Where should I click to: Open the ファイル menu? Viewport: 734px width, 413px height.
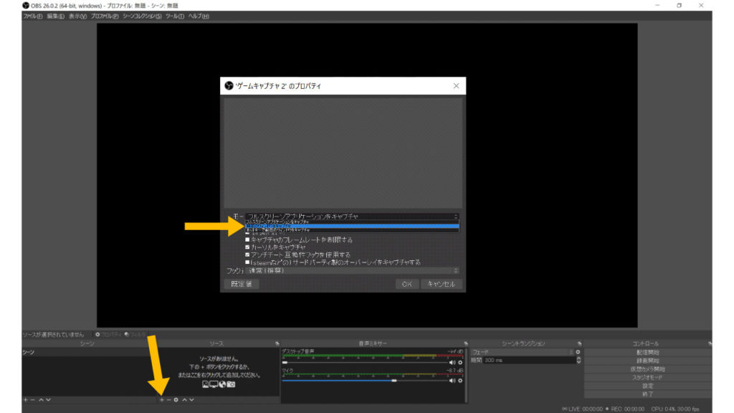coord(33,16)
